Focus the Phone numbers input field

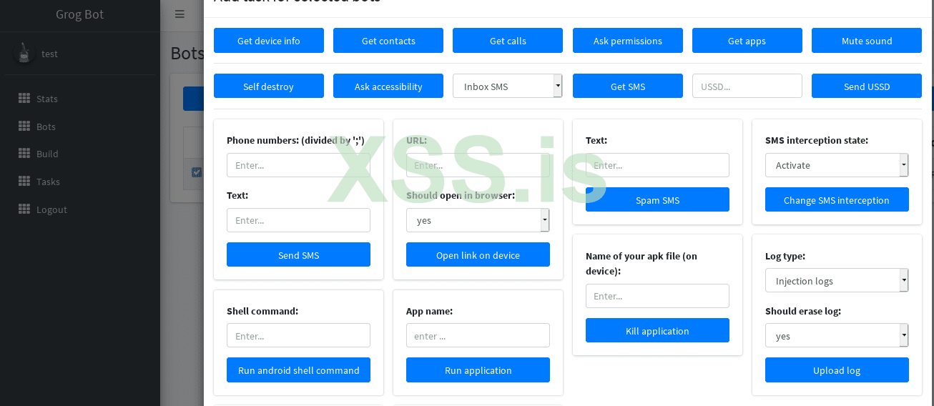[x=298, y=165]
